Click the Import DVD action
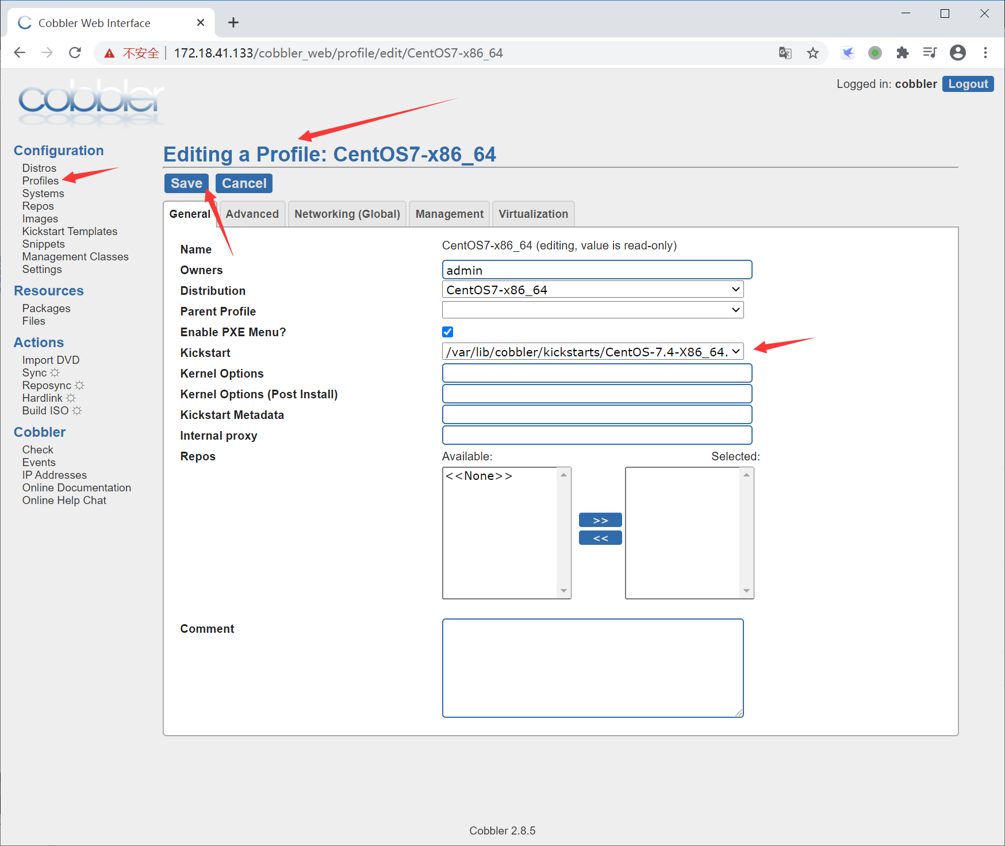Viewport: 1005px width, 846px height. point(51,360)
